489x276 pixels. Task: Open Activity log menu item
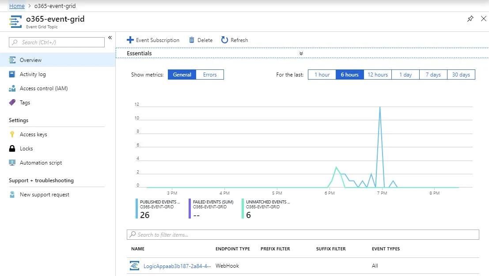click(x=33, y=74)
